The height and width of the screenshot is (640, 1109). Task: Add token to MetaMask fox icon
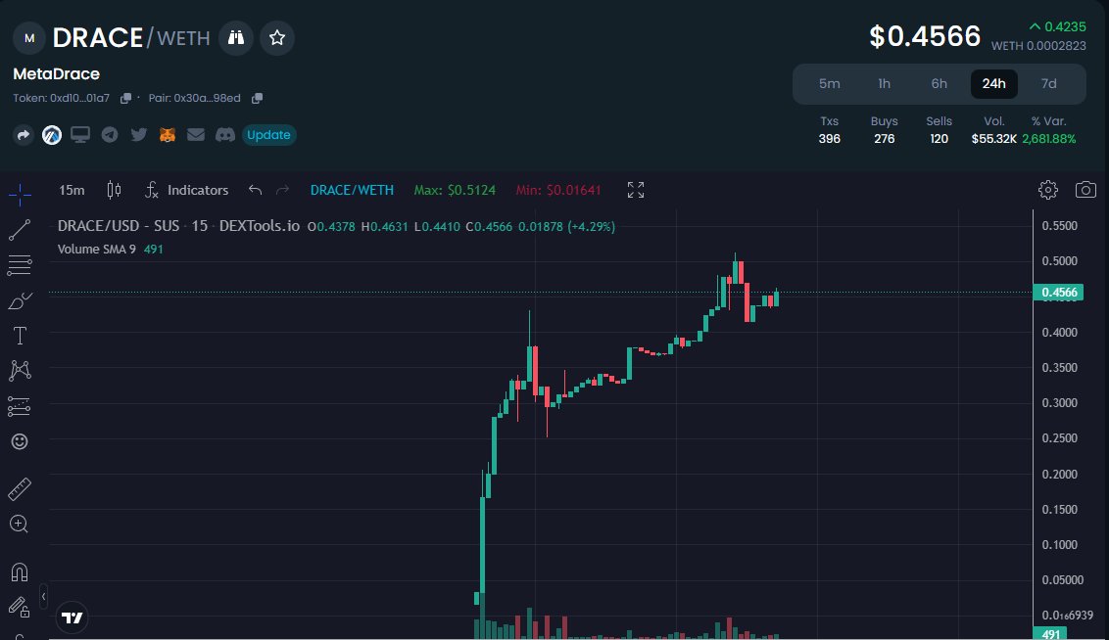point(167,135)
